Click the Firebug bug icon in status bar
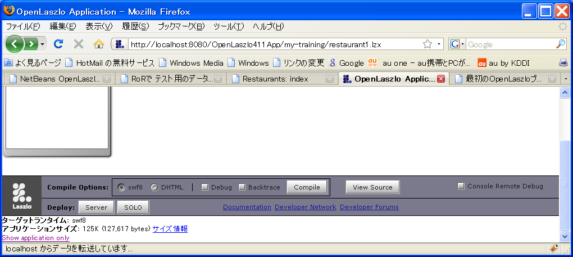 554,249
